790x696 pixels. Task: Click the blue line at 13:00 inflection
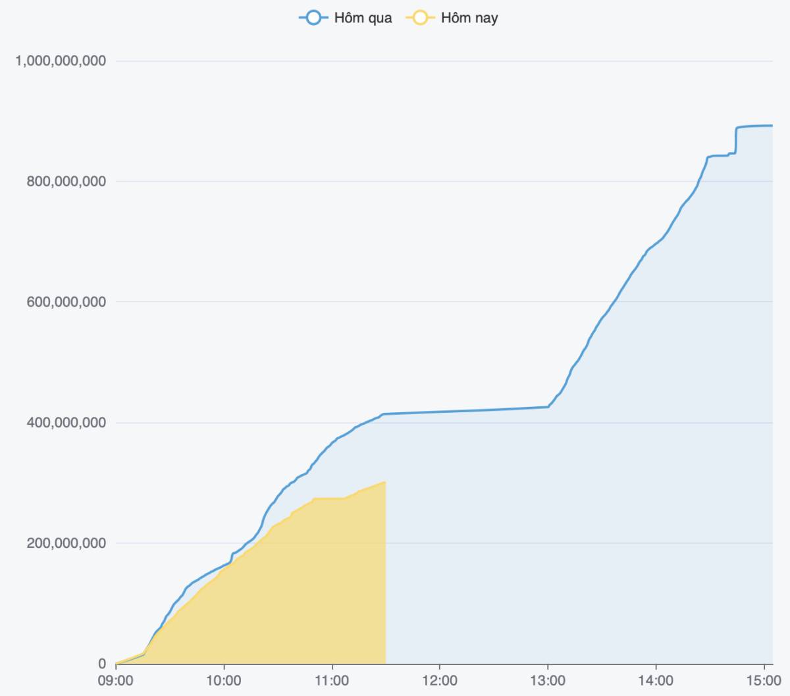coord(548,407)
